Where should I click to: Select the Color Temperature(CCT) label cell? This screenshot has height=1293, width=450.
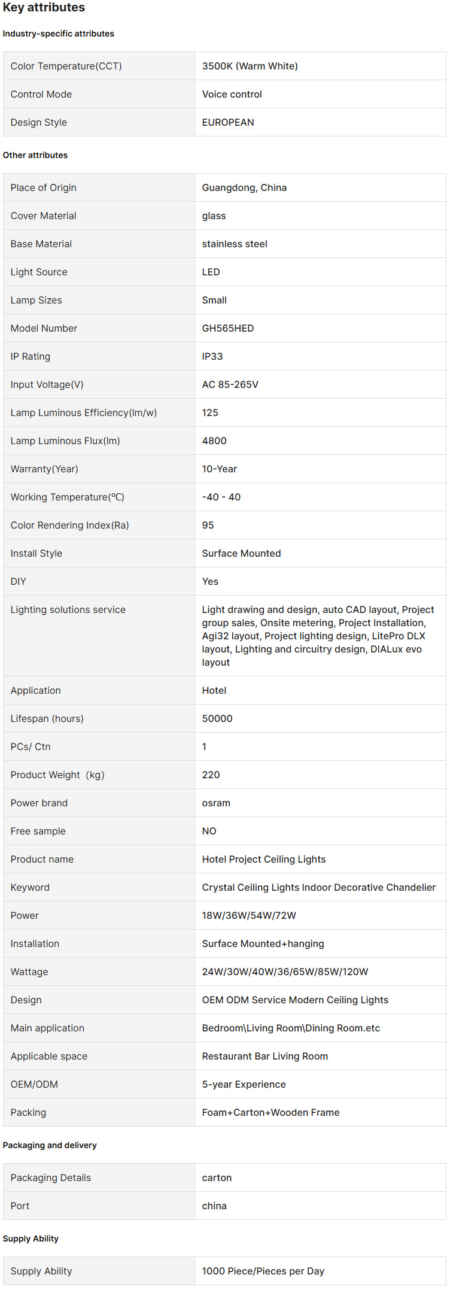[66, 66]
